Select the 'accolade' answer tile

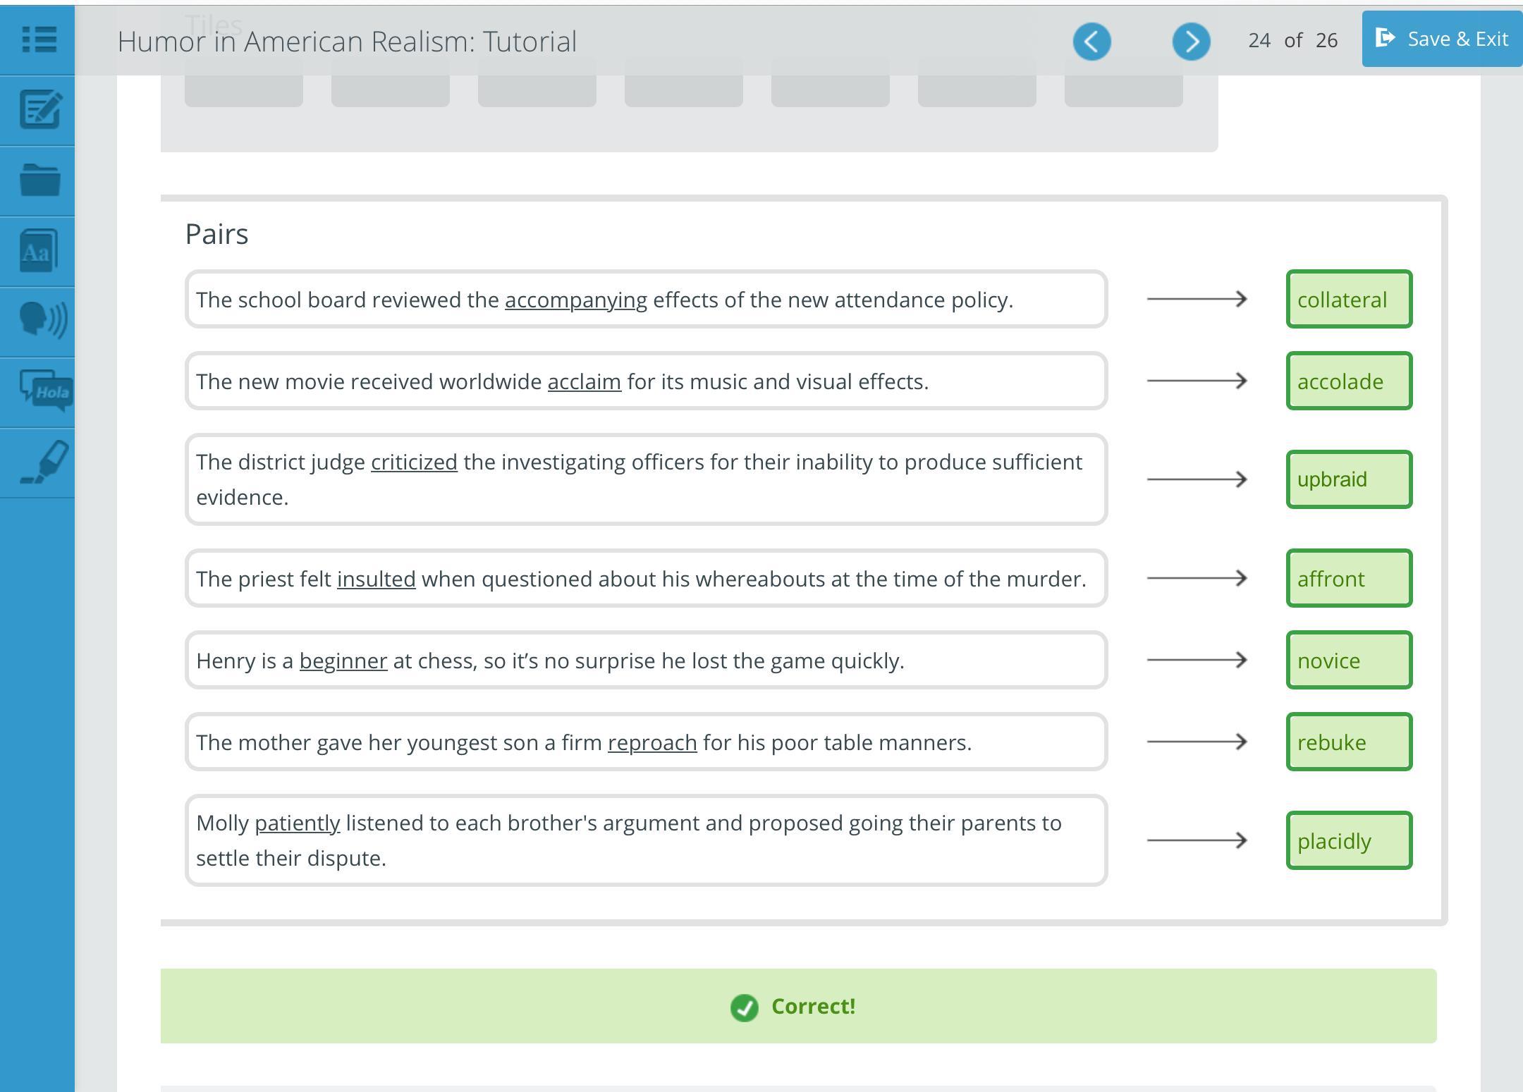[1348, 381]
